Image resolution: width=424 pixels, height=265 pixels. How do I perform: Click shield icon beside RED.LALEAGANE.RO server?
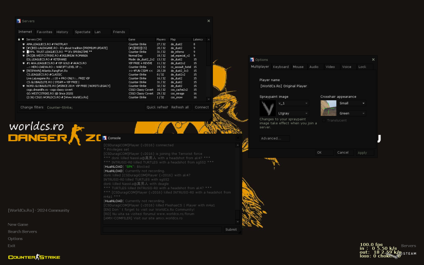[x=24, y=48]
